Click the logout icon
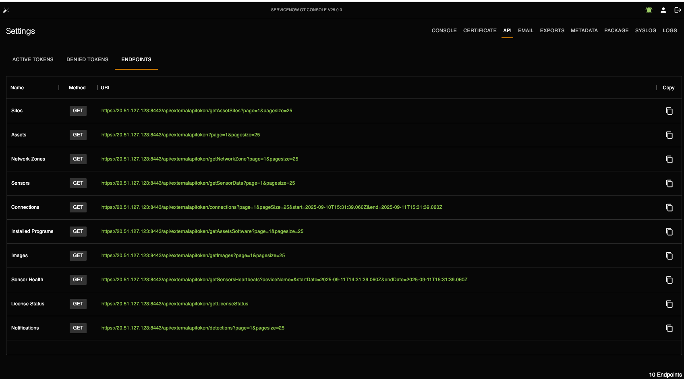Viewport: 684px width, 379px height. coord(678,10)
